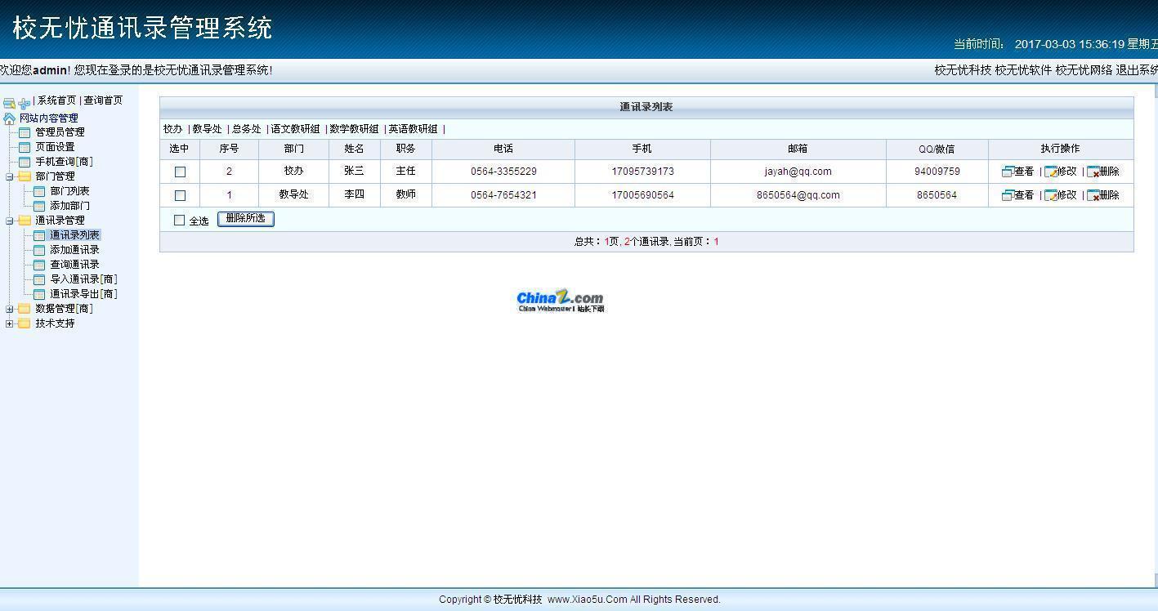Image resolution: width=1158 pixels, height=611 pixels.
Task: Filter by the 校办 department tab
Action: tap(172, 129)
